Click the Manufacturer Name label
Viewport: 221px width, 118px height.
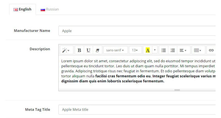pyautogui.click(x=32, y=31)
